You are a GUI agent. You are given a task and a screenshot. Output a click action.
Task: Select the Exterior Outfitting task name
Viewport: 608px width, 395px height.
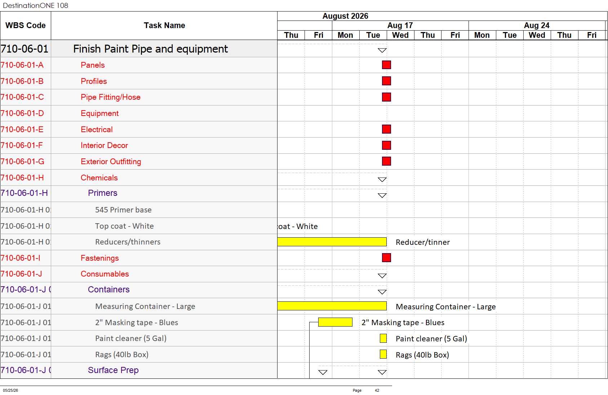pyautogui.click(x=111, y=162)
